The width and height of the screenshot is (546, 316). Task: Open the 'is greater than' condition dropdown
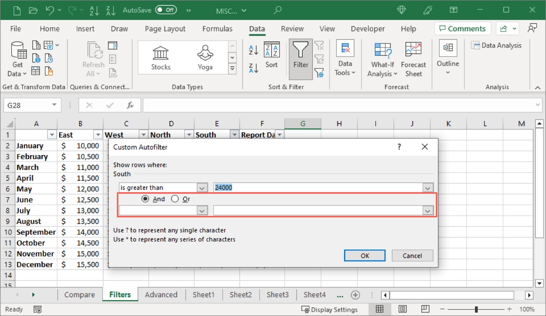click(x=202, y=187)
